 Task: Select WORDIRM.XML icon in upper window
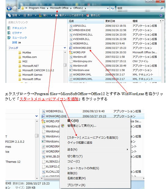(x=71, y=75)
